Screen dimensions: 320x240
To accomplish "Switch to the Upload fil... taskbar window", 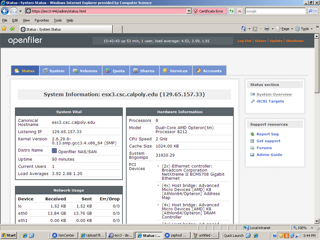I will tap(93, 235).
